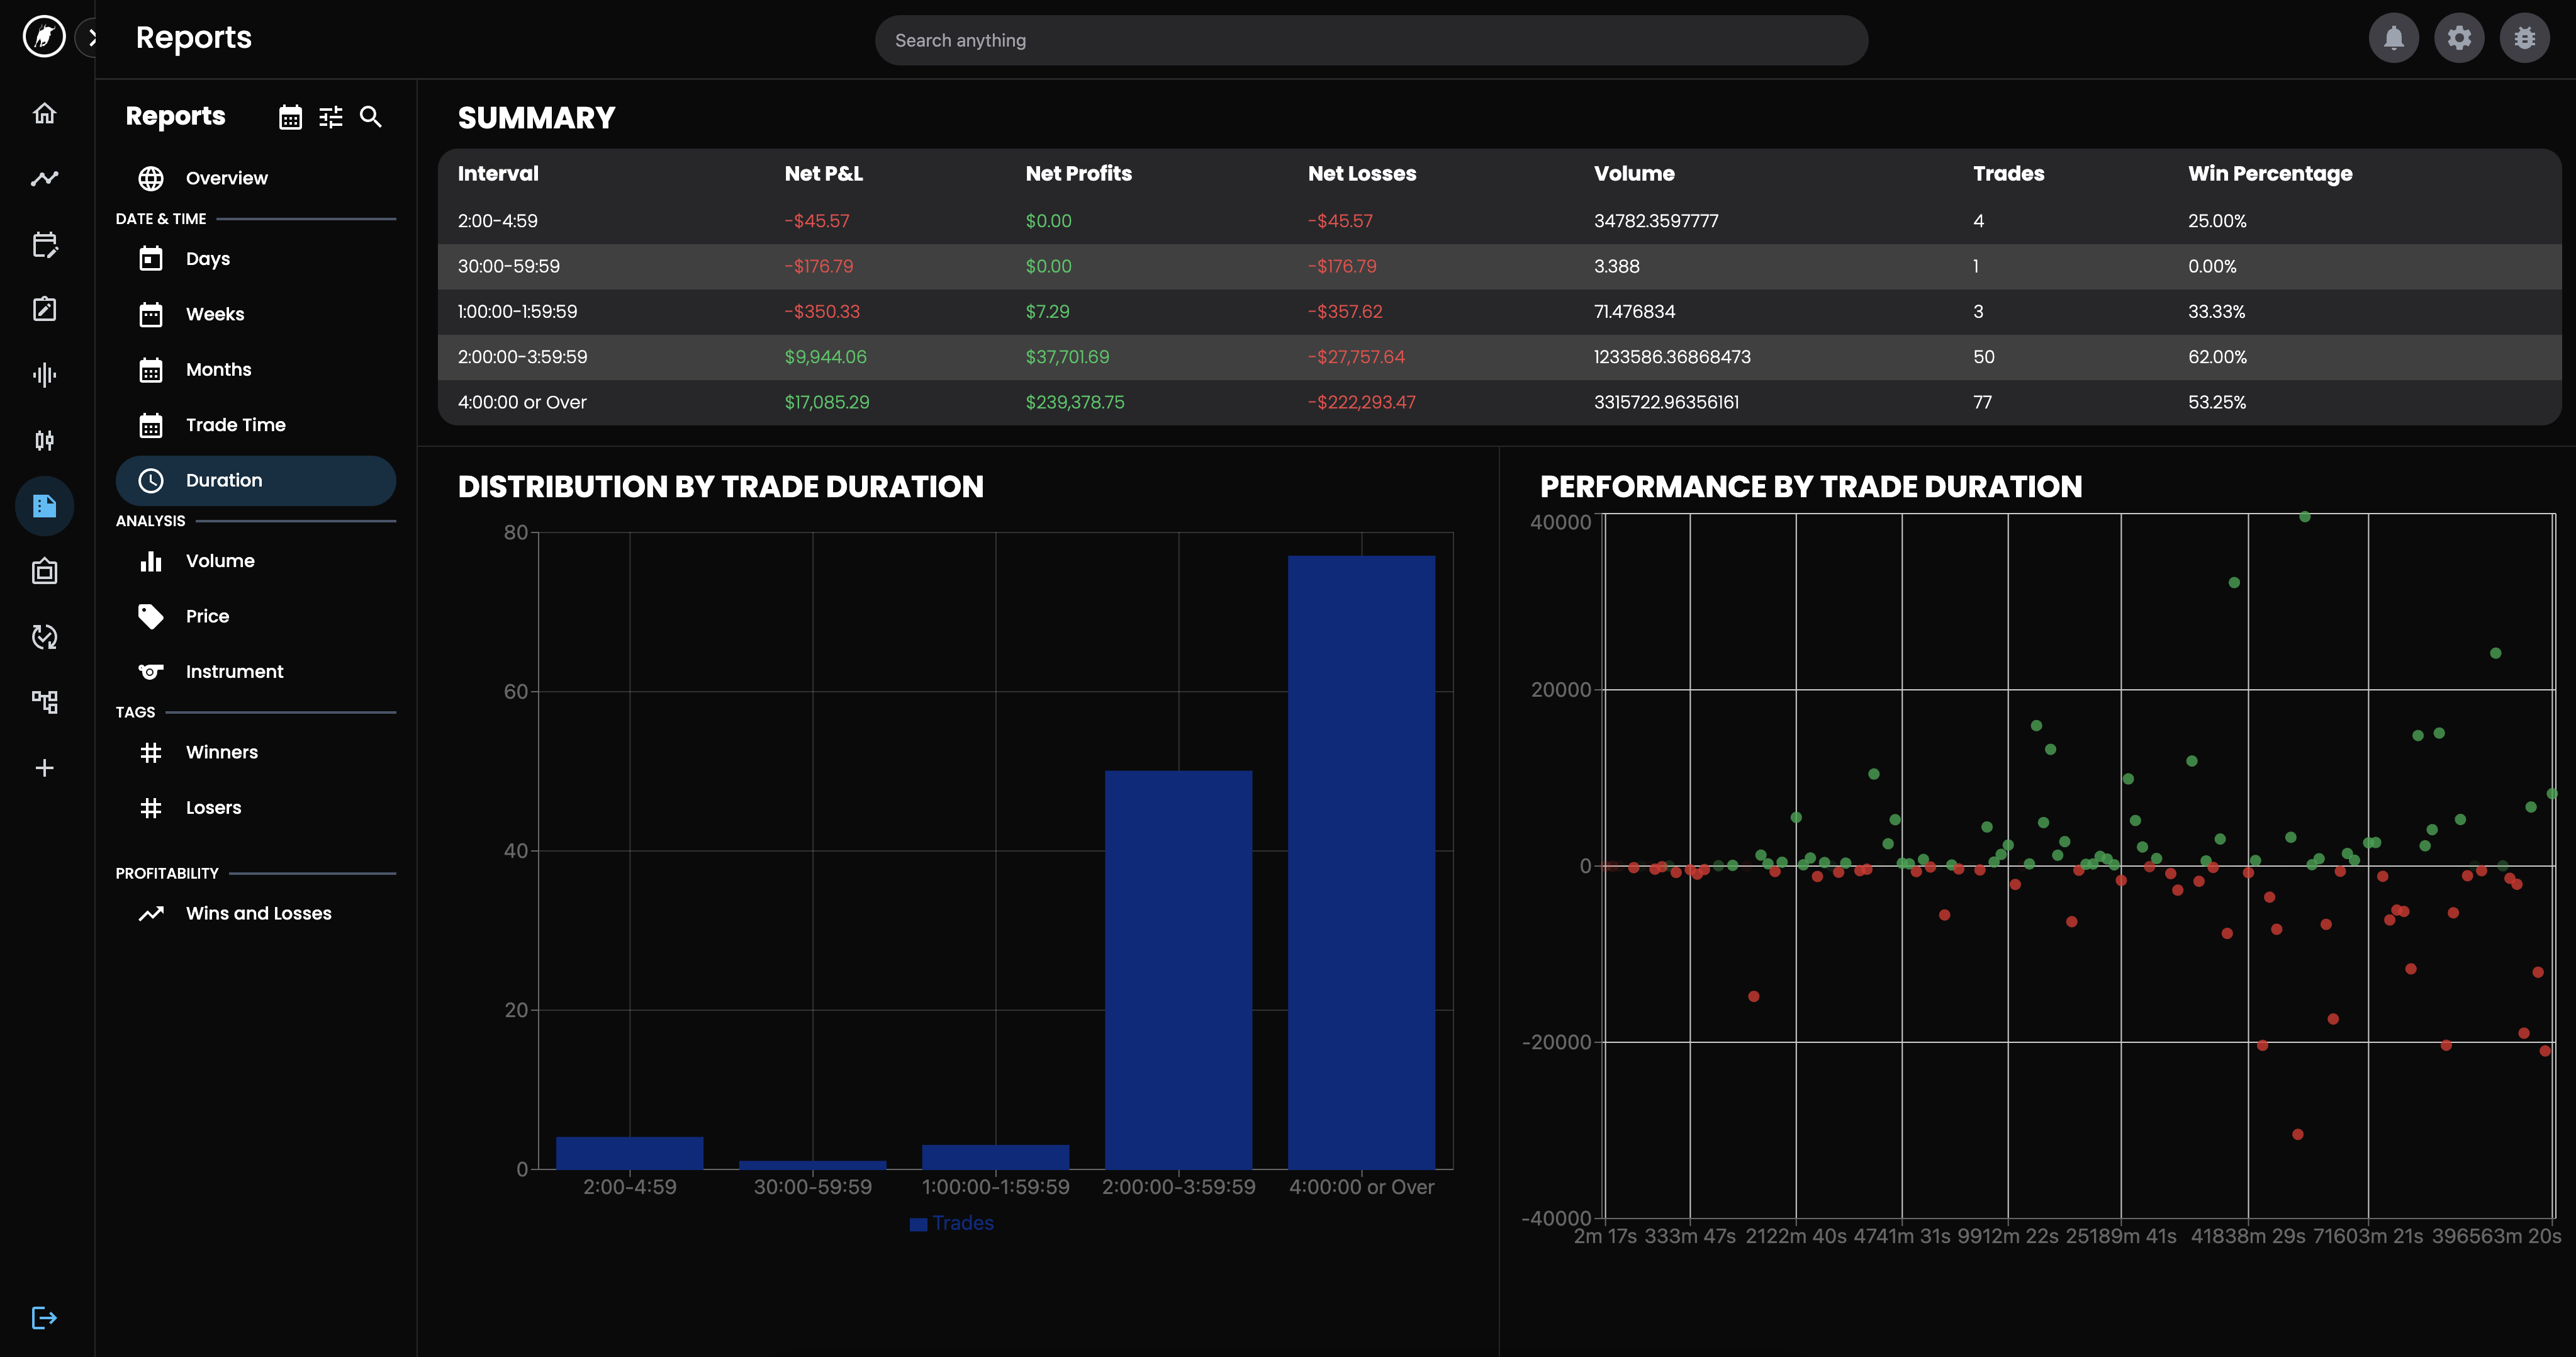Toggle the Trades legend in bar chart
Image resolution: width=2576 pixels, height=1357 pixels.
(x=951, y=1223)
